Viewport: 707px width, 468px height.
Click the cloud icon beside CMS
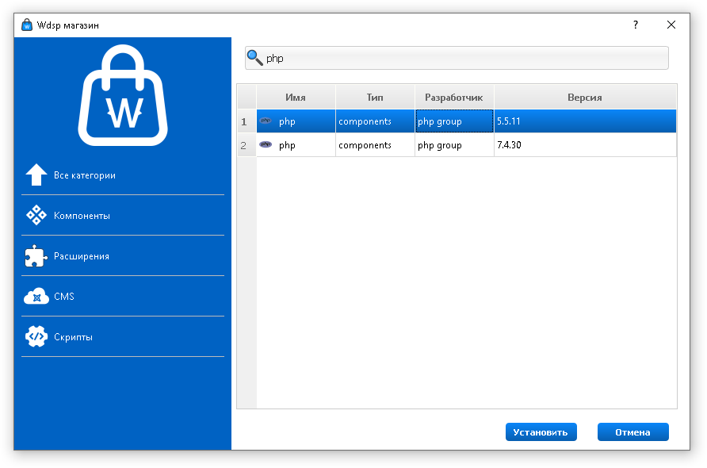coord(36,296)
